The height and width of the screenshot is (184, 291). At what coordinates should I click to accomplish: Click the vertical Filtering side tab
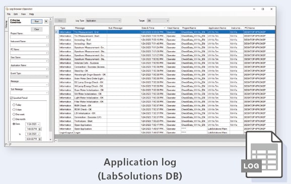[7, 25]
